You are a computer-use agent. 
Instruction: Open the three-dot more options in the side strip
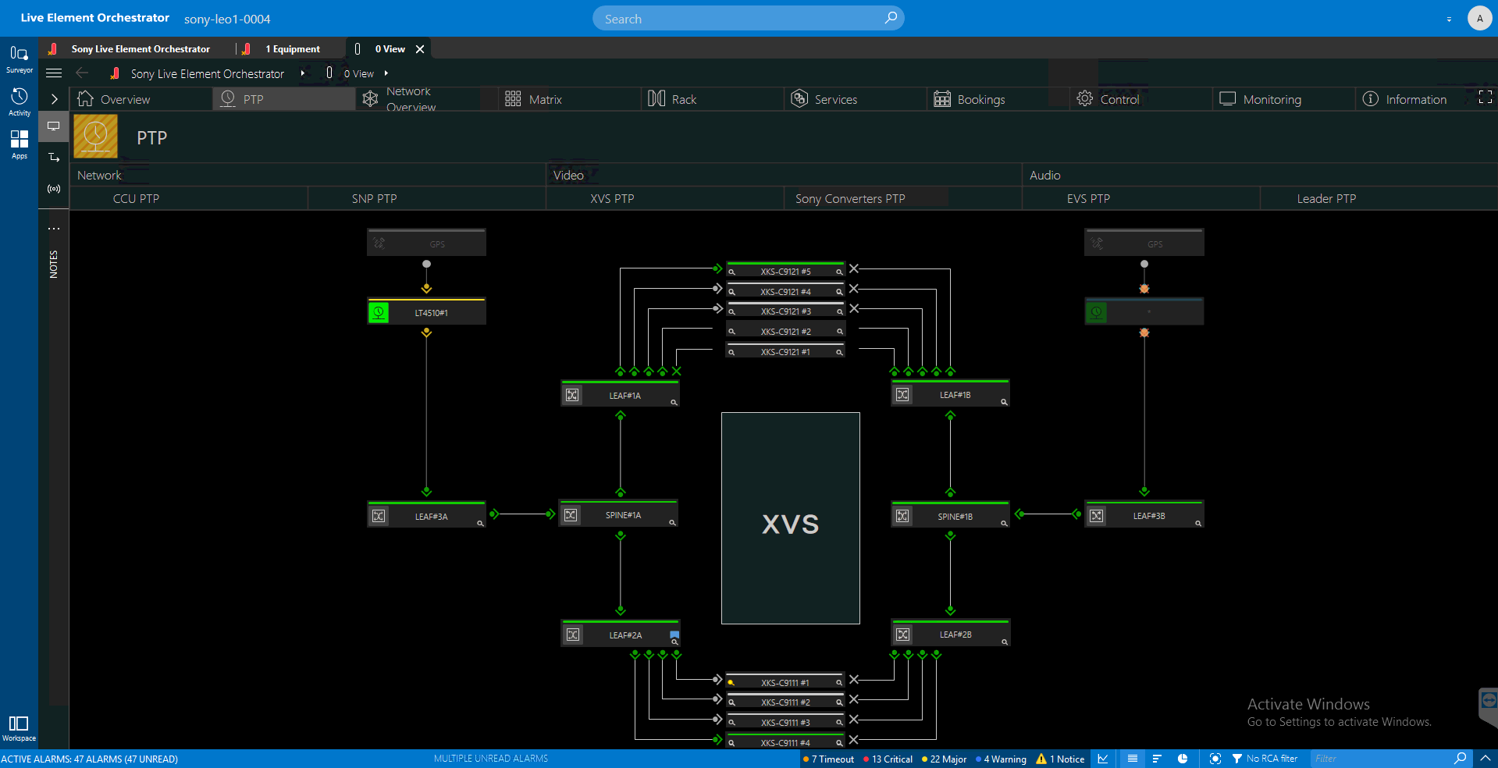[53, 229]
